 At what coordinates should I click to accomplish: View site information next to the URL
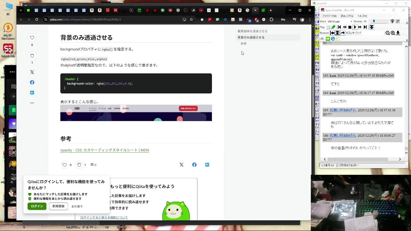click(46, 19)
